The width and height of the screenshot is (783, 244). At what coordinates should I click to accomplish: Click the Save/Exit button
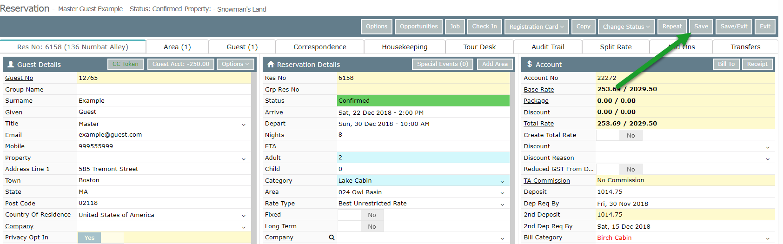coord(734,26)
